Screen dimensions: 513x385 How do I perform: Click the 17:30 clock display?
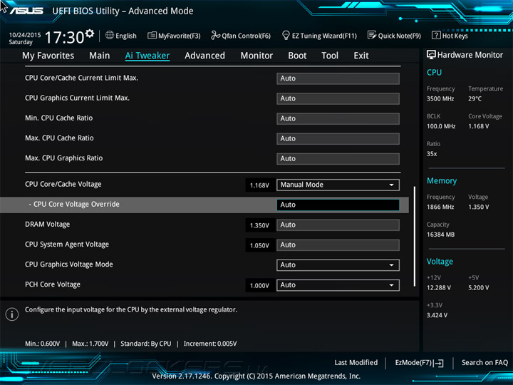pos(64,37)
